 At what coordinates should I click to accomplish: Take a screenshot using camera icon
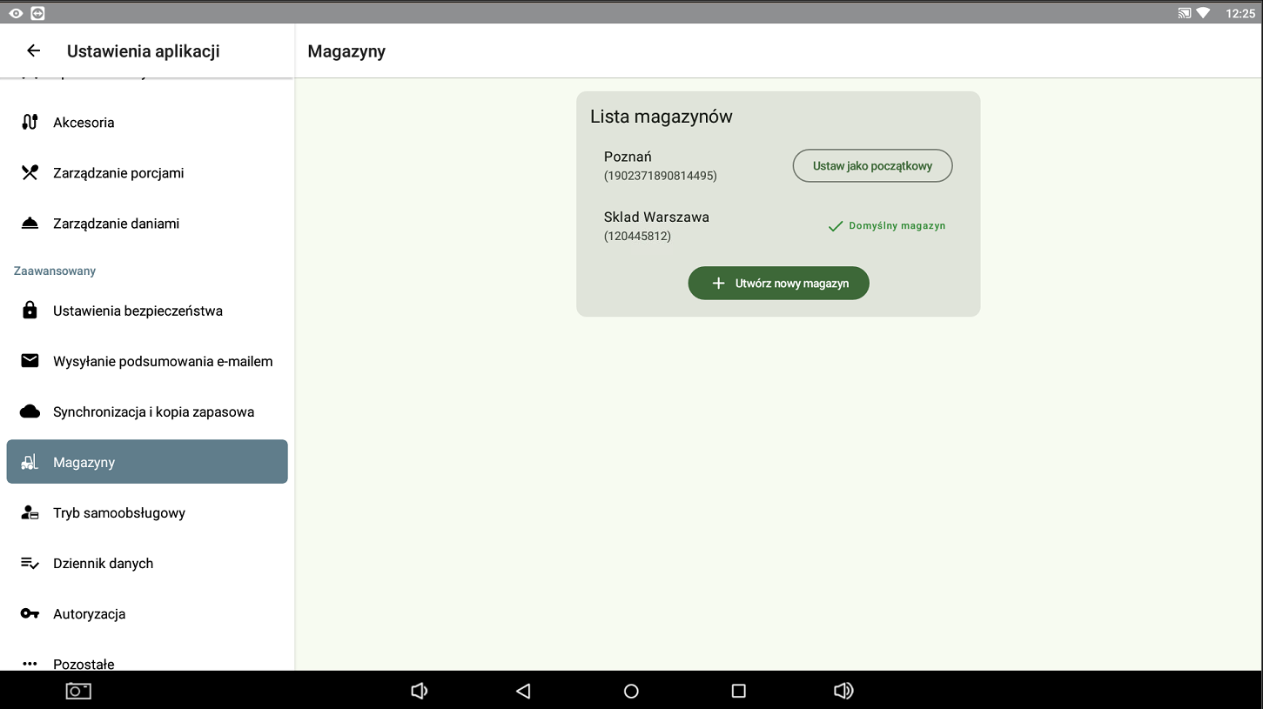[78, 691]
